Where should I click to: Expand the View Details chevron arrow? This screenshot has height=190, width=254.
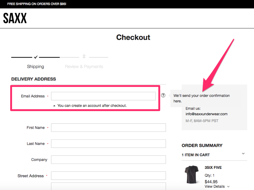coord(228,187)
